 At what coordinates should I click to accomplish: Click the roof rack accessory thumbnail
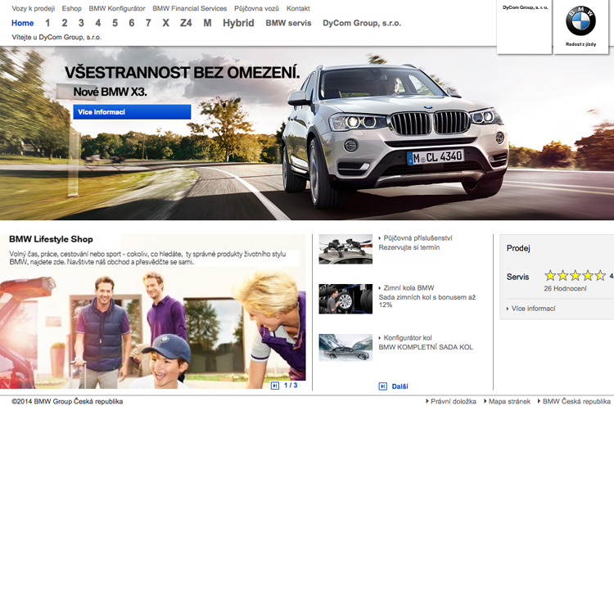pyautogui.click(x=345, y=249)
